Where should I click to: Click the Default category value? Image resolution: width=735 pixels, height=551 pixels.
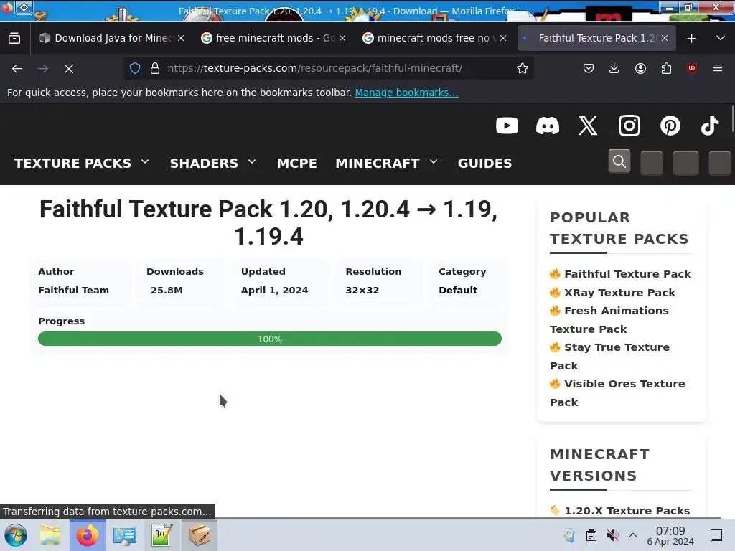458,290
